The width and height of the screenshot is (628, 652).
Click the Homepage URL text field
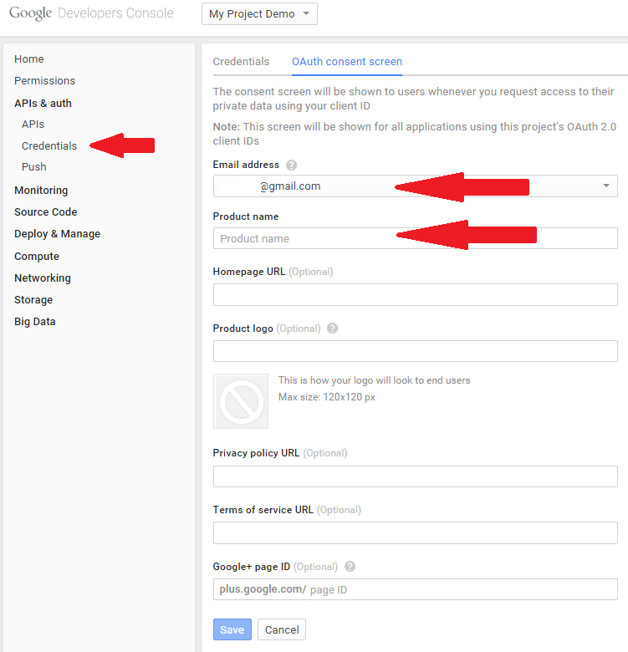[x=415, y=295]
